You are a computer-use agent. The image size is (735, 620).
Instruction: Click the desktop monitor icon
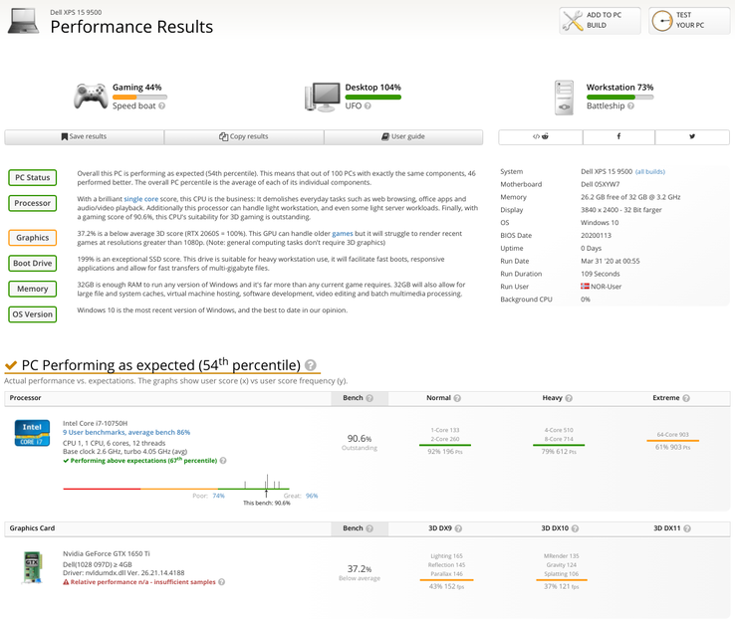[x=322, y=97]
